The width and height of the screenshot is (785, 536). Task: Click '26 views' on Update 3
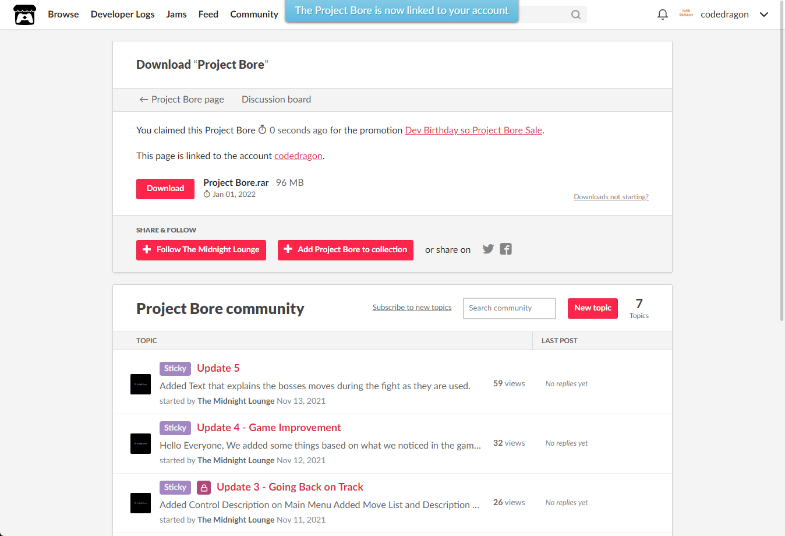point(509,503)
